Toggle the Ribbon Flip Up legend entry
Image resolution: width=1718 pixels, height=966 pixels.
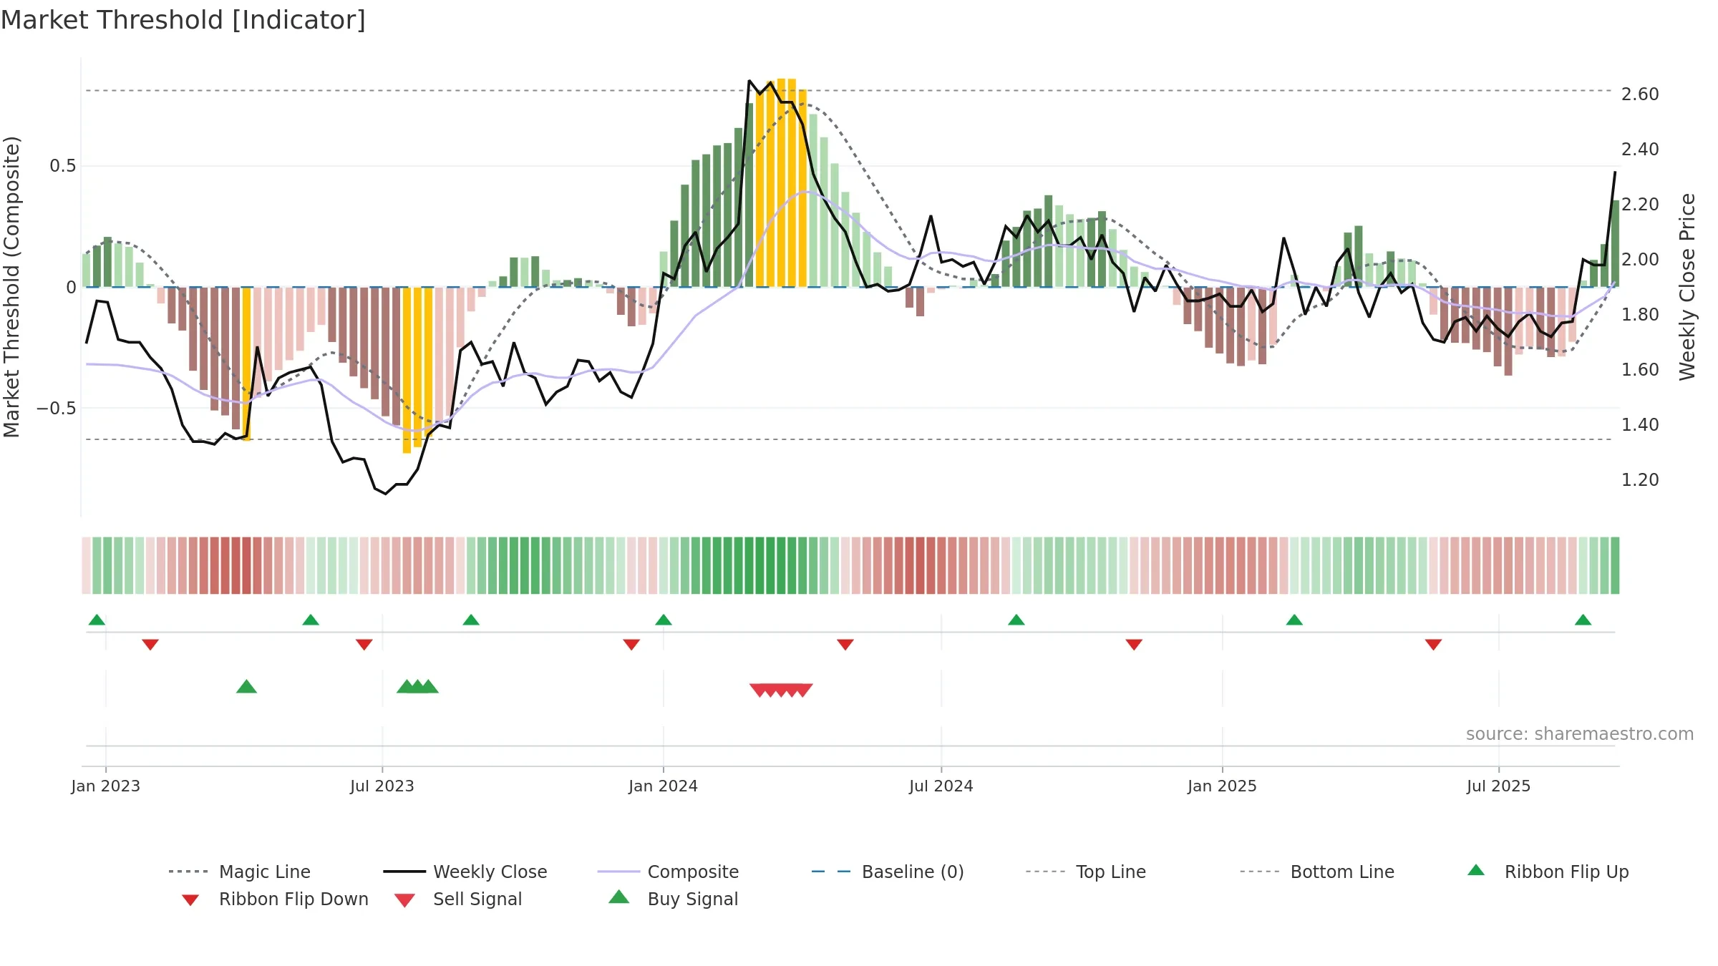point(1548,872)
